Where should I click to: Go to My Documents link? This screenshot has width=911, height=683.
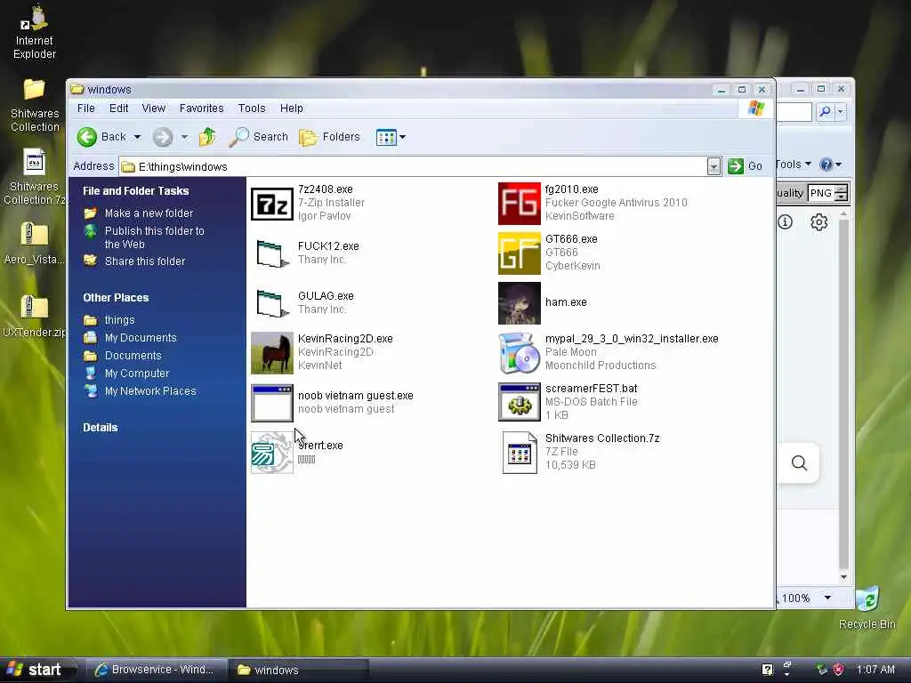click(140, 337)
